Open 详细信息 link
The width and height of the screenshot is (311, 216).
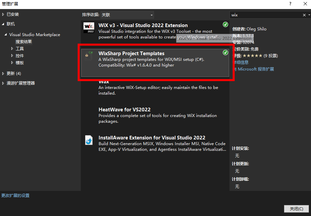pyautogui.click(x=241, y=62)
